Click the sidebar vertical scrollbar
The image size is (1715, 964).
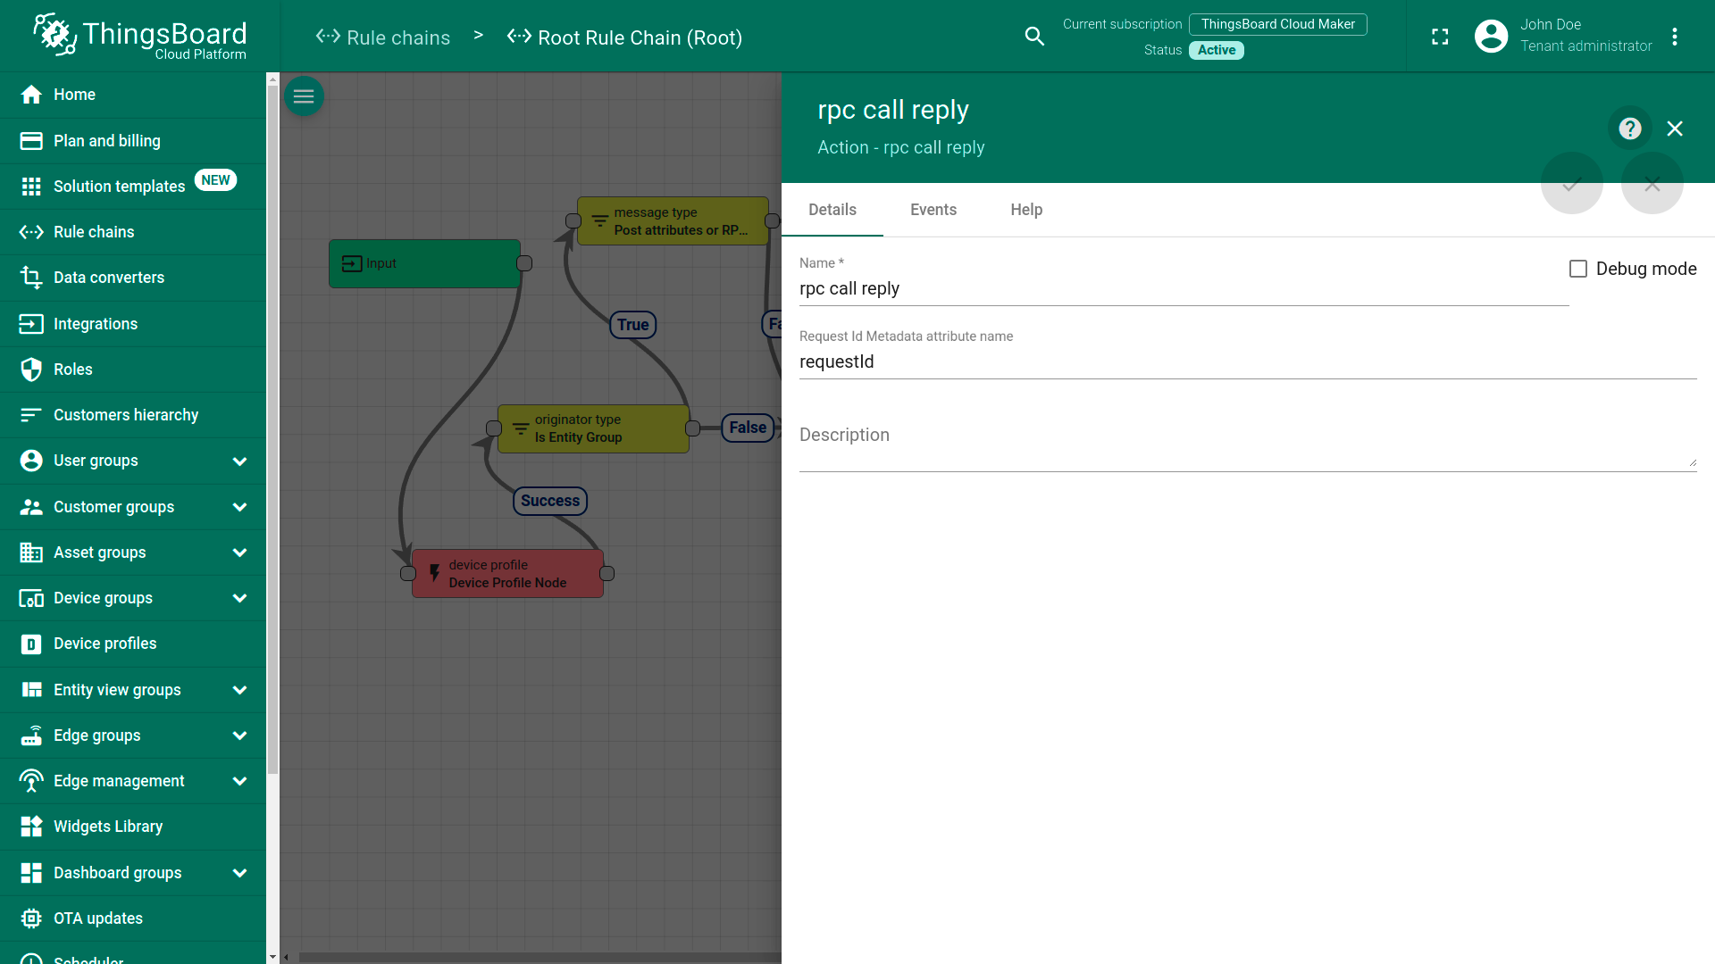pyautogui.click(x=272, y=428)
